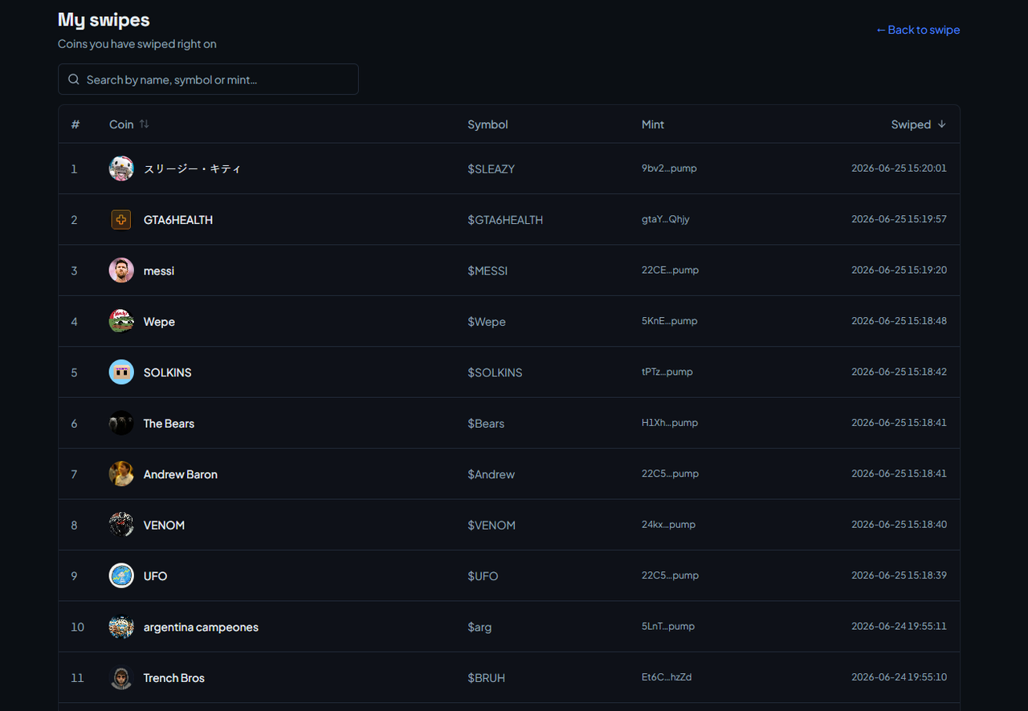The width and height of the screenshot is (1028, 711).
Task: Select the スリージー・キティ coin name
Action: pos(192,169)
